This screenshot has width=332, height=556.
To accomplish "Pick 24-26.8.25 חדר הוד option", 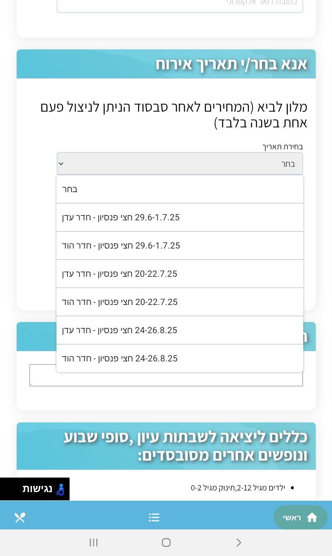I will click(180, 358).
